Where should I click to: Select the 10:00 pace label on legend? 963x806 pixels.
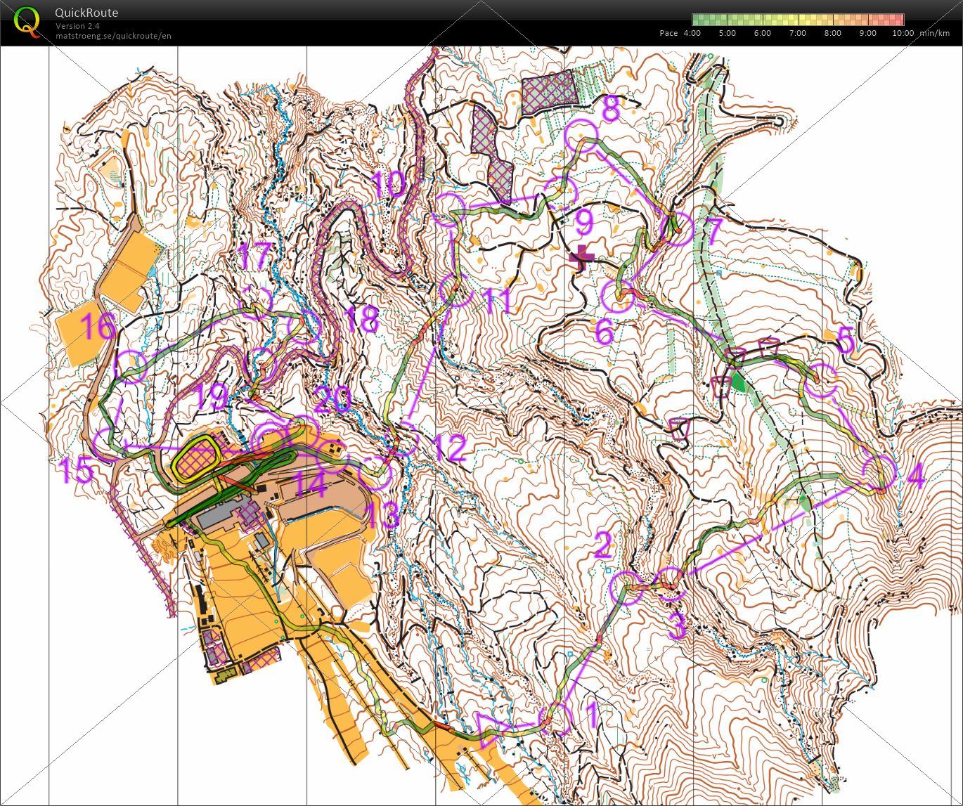pyautogui.click(x=903, y=33)
